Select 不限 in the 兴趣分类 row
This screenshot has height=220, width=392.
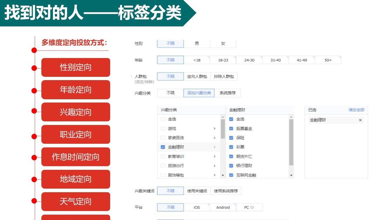170,93
